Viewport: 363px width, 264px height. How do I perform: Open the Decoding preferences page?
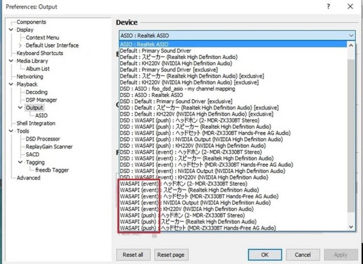click(x=37, y=92)
